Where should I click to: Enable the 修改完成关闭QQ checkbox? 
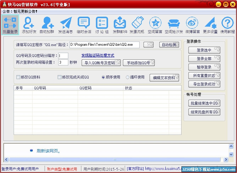click(x=59, y=77)
